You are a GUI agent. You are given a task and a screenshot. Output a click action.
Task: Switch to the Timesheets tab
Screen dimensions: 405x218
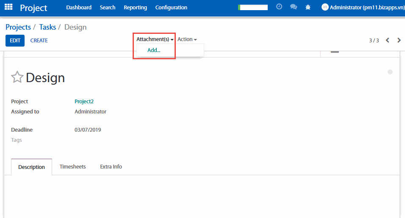[x=72, y=167]
